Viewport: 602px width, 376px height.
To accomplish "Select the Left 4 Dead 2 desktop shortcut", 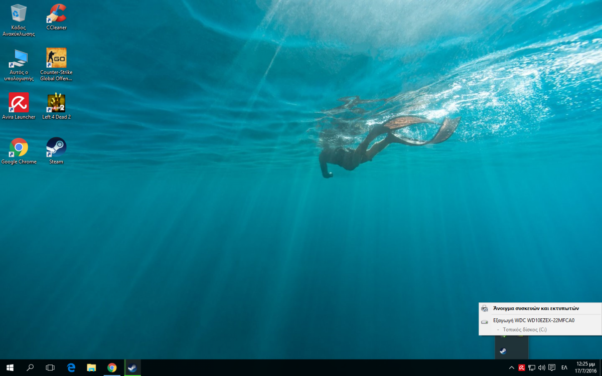I will pos(56,106).
